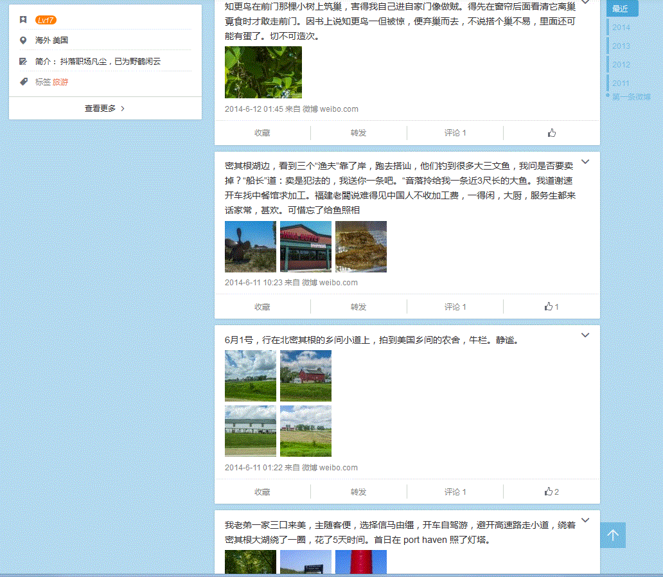Viewport: 663px width, 577px height.
Task: Click the Lv17 level badge
Action: coord(46,20)
